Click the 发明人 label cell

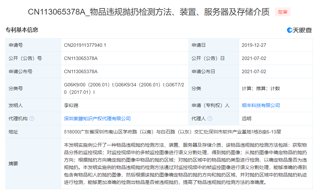click(x=33, y=105)
